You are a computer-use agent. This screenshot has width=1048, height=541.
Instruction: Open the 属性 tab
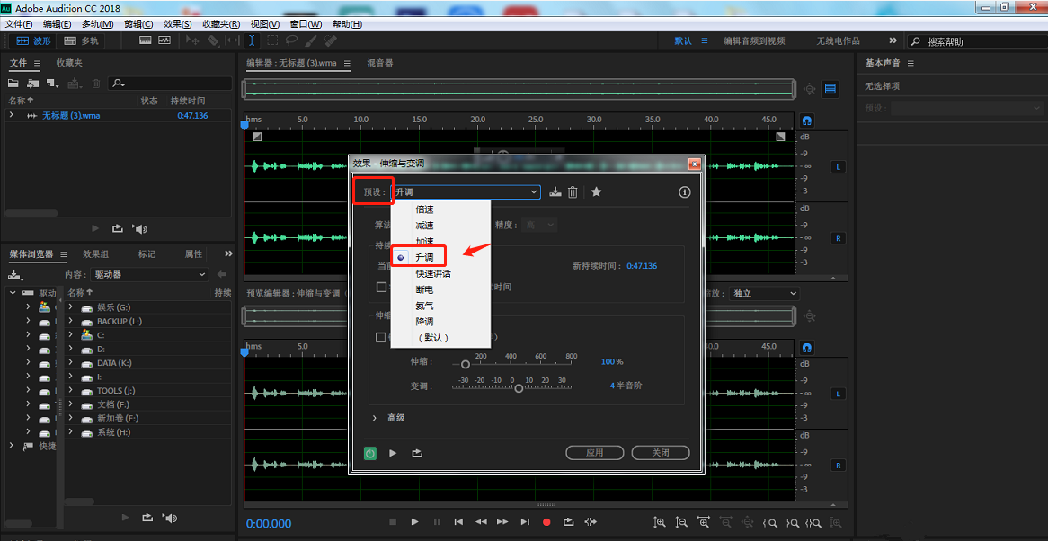pyautogui.click(x=193, y=253)
